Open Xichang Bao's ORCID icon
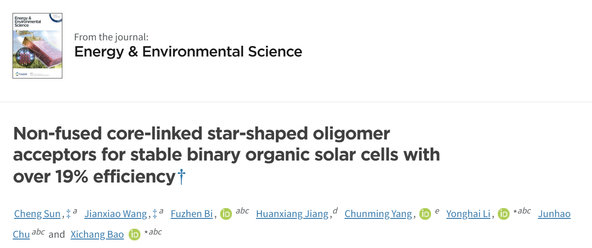This screenshot has height=248, width=592. [135, 235]
